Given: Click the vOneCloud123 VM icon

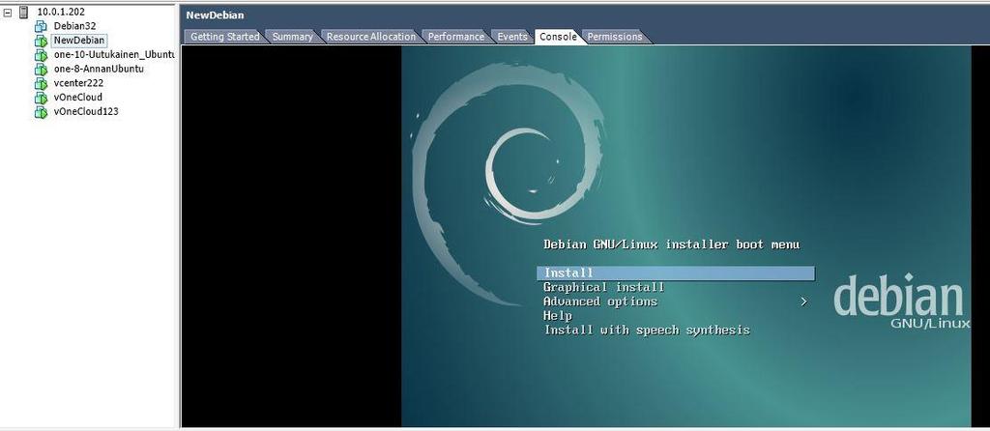Looking at the screenshot, I should (41, 112).
